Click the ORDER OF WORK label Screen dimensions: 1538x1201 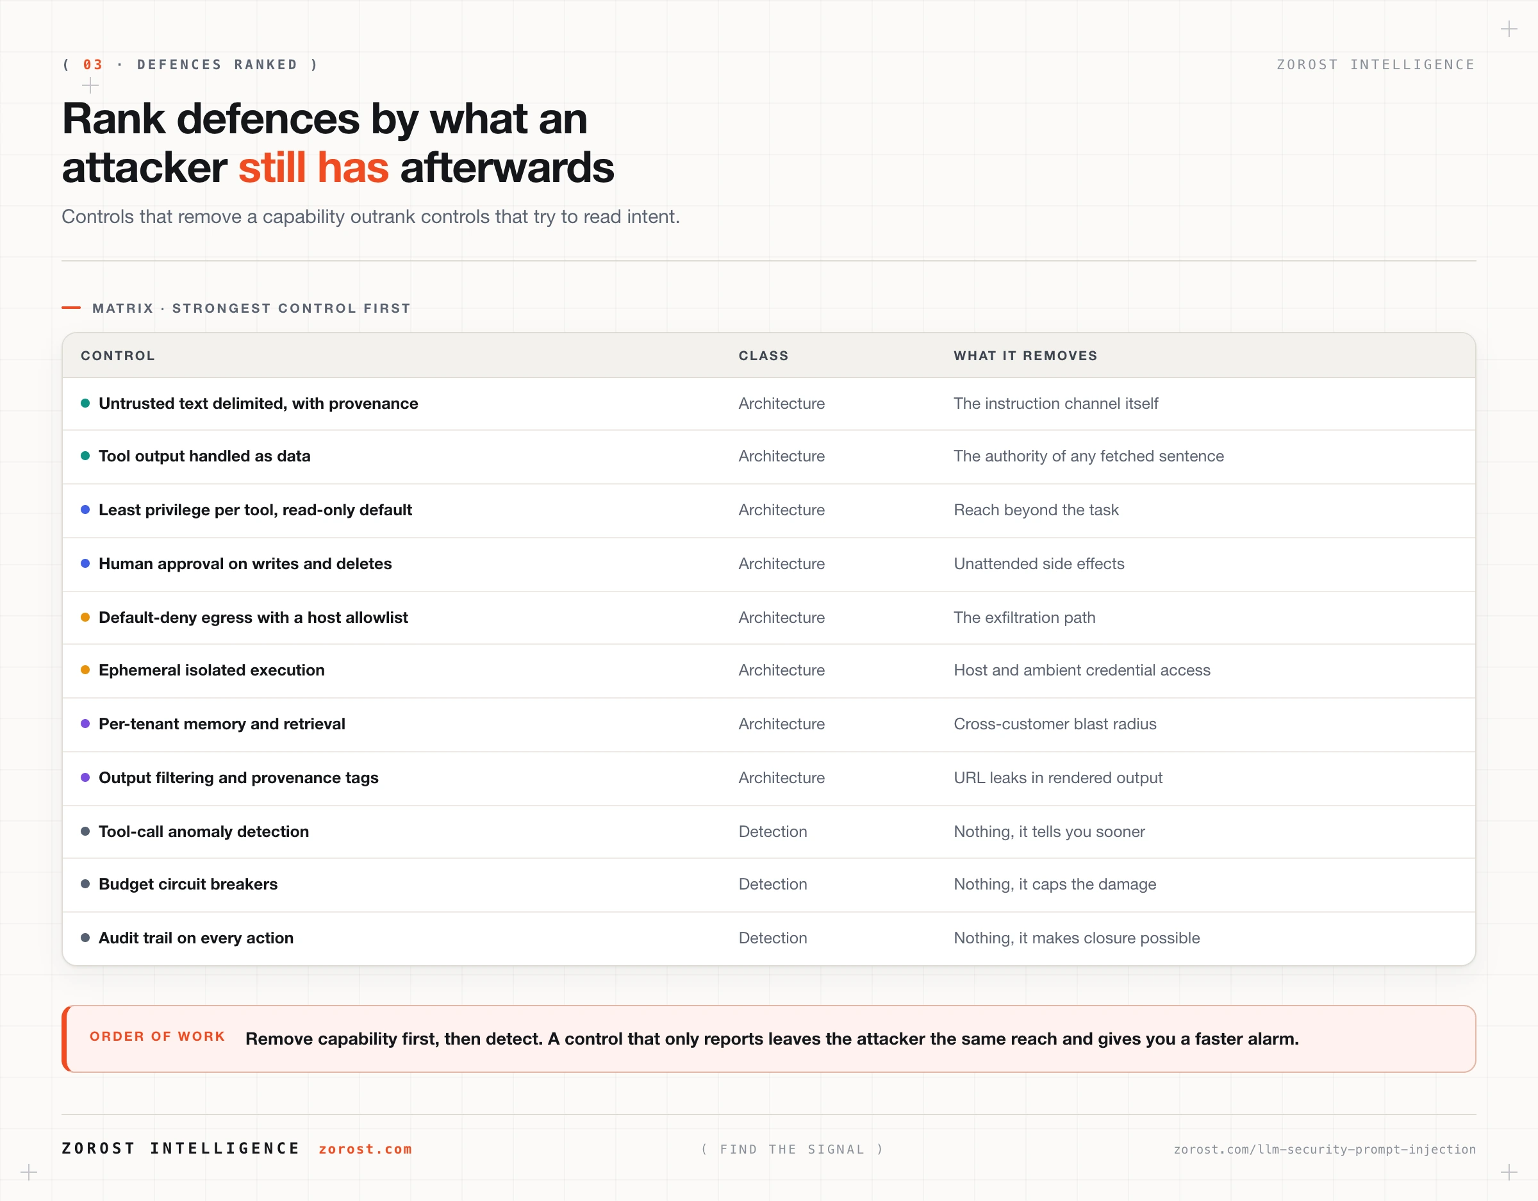157,1036
